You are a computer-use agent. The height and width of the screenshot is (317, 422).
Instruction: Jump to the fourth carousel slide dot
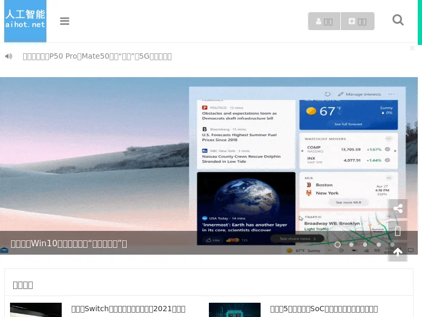pos(379,245)
